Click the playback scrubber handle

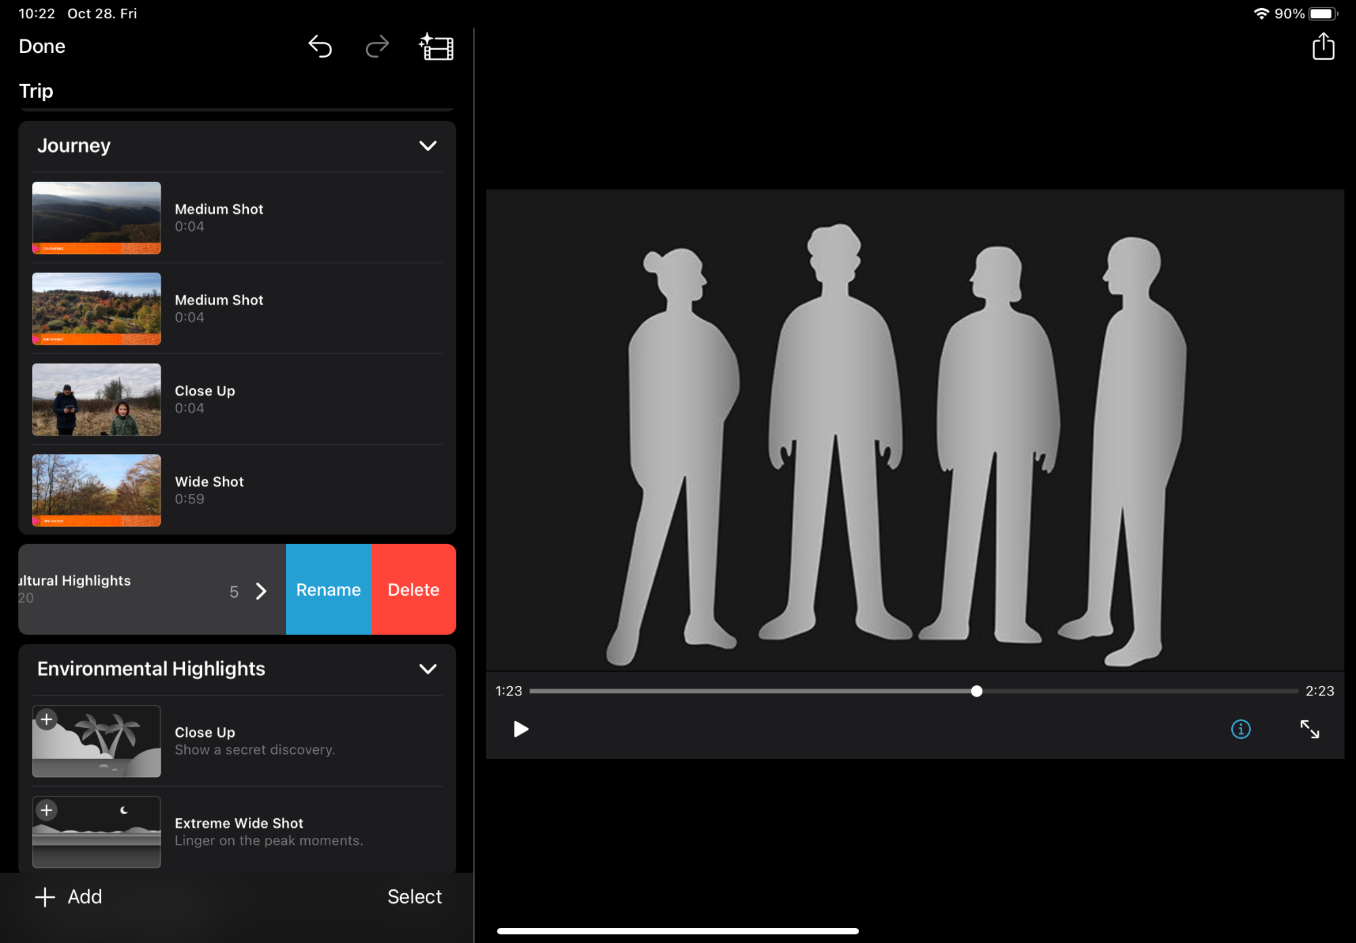tap(976, 691)
